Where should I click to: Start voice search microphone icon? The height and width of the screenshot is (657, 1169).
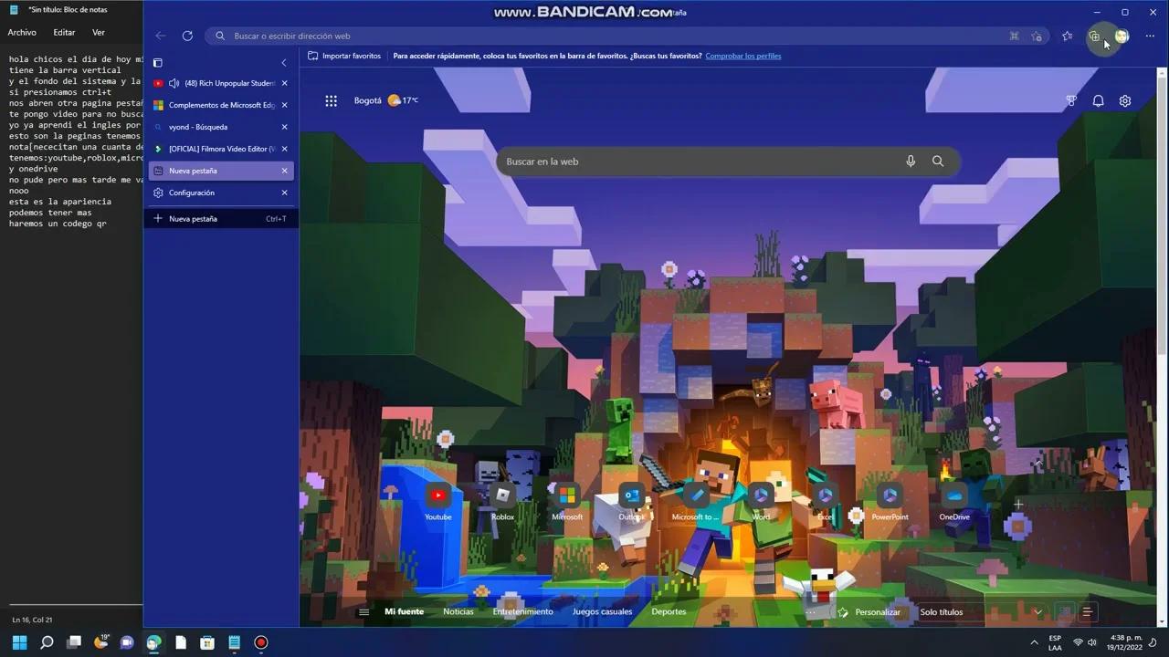point(911,162)
